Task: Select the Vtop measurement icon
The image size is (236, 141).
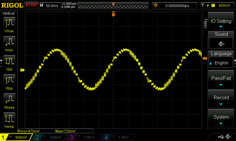Action: (9, 80)
